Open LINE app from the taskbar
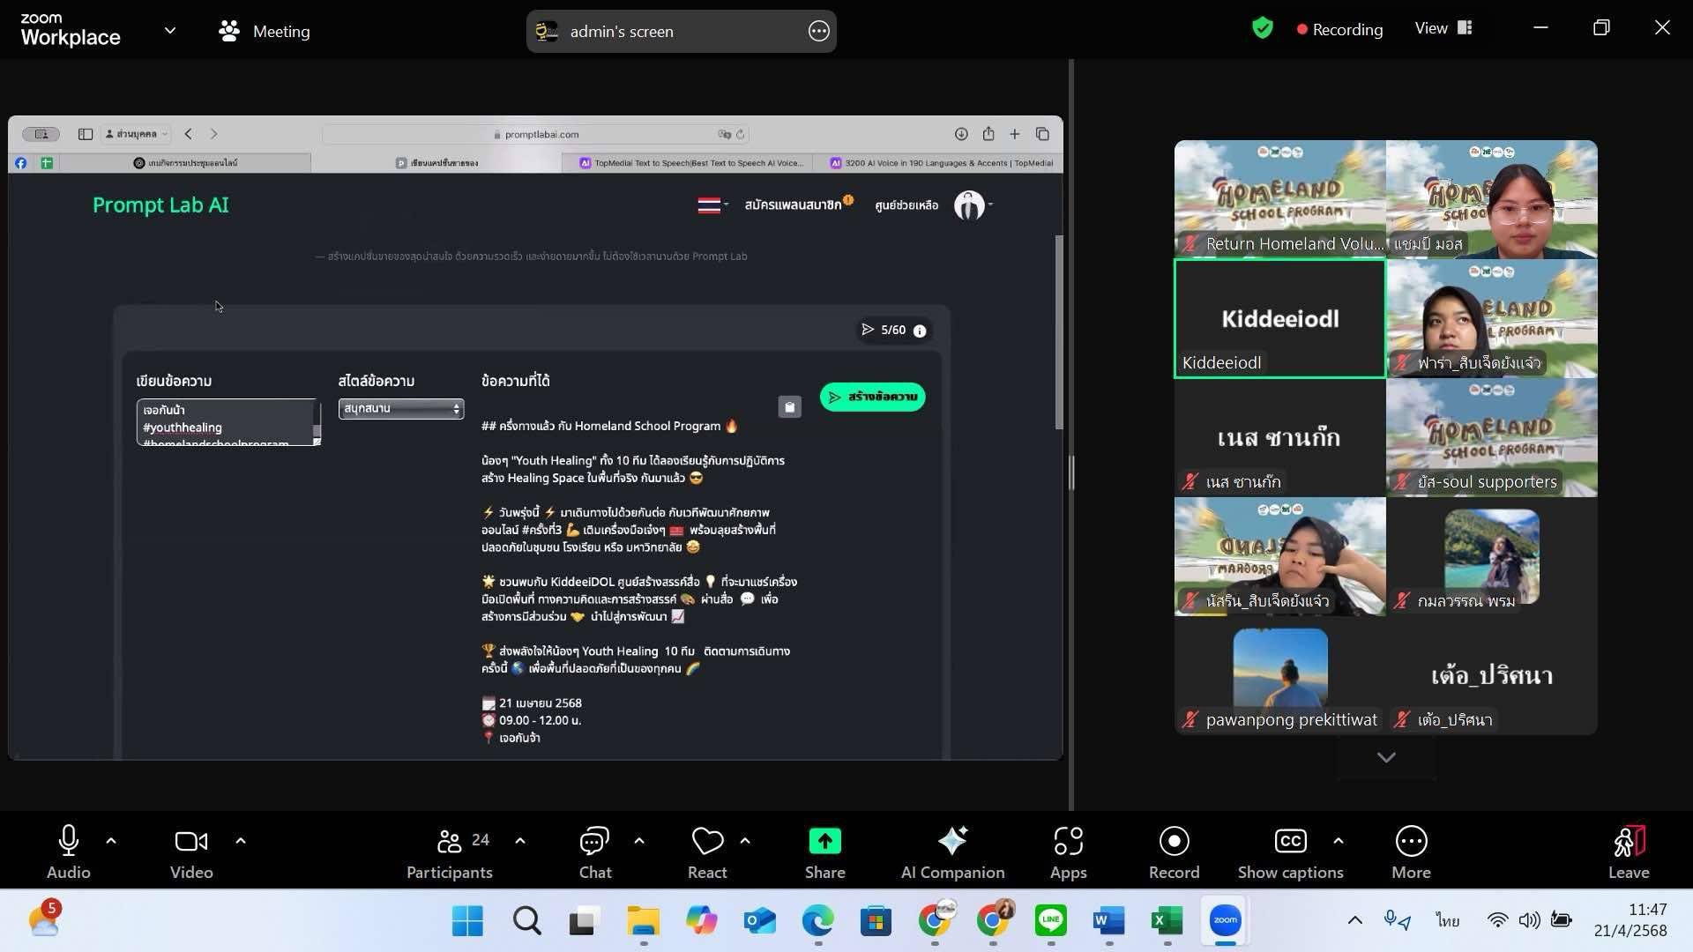 [1050, 921]
